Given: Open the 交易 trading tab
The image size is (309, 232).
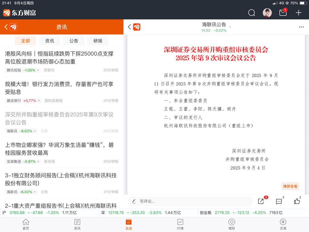Looking at the screenshot, I should [x=283, y=224].
